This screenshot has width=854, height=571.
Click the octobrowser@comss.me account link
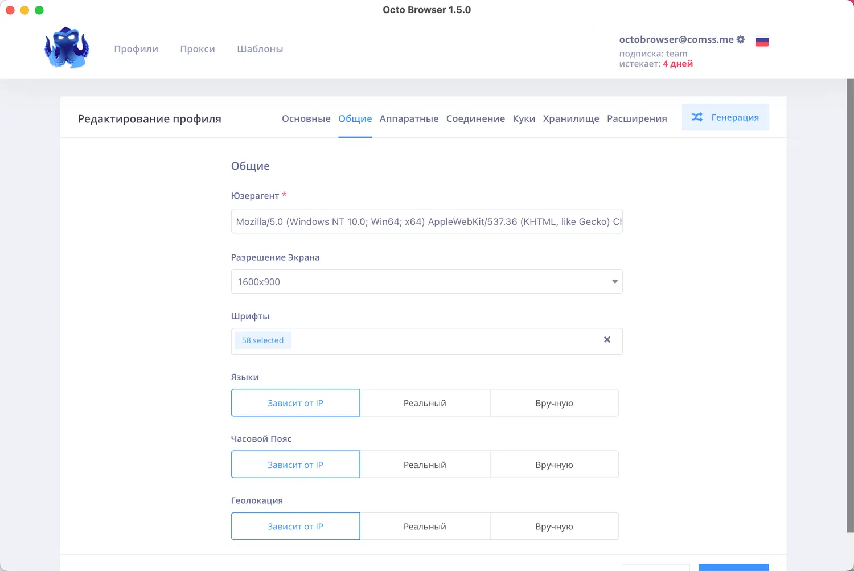tap(676, 39)
